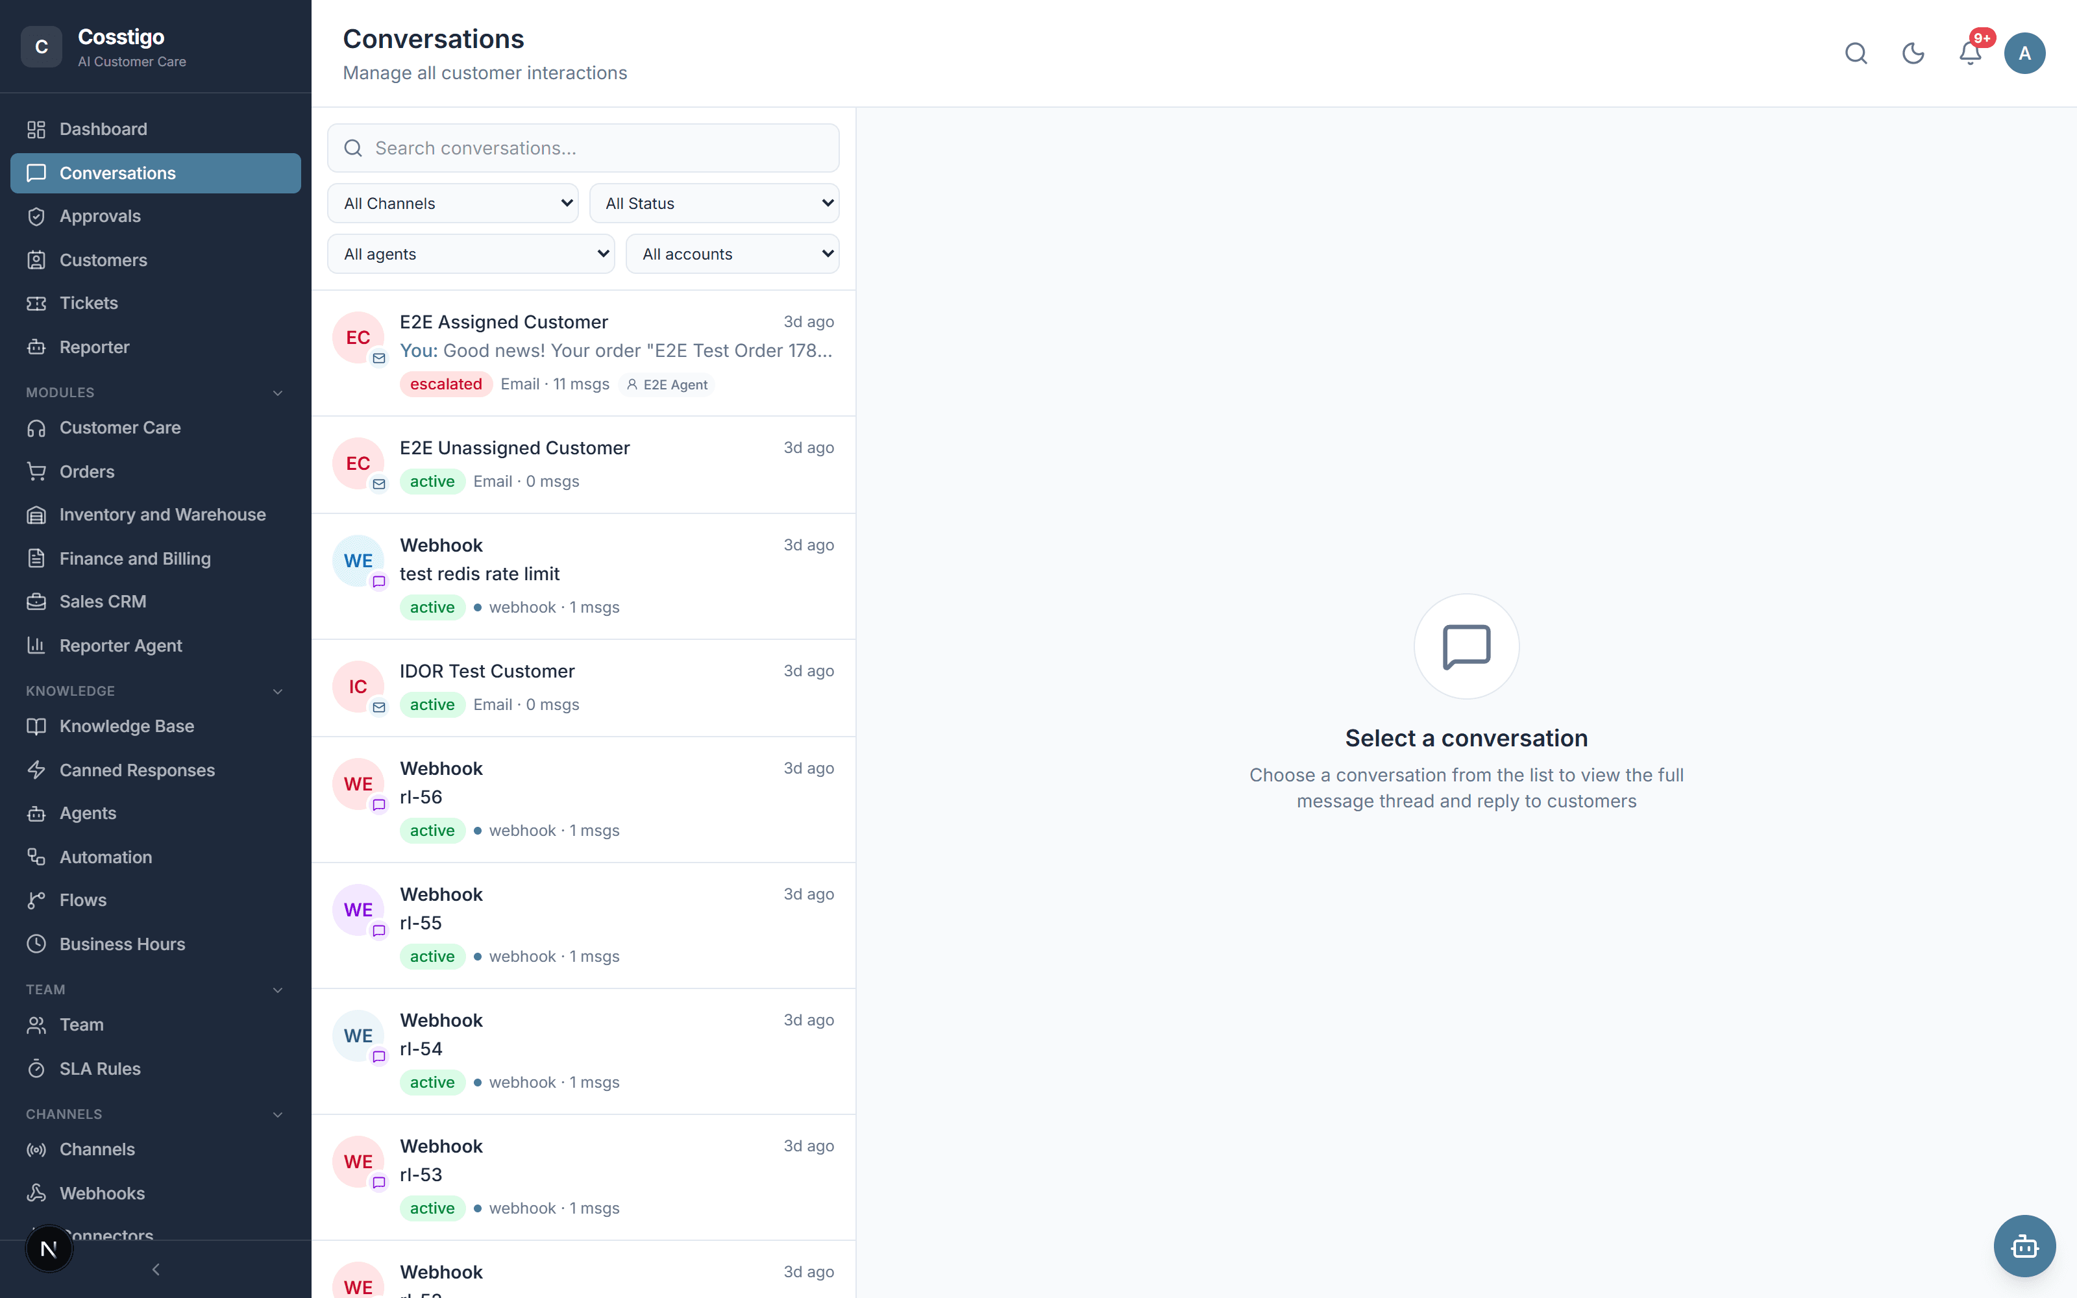Open the E2E Unassigned Customer conversation
Image resolution: width=2077 pixels, height=1298 pixels.
click(x=584, y=465)
